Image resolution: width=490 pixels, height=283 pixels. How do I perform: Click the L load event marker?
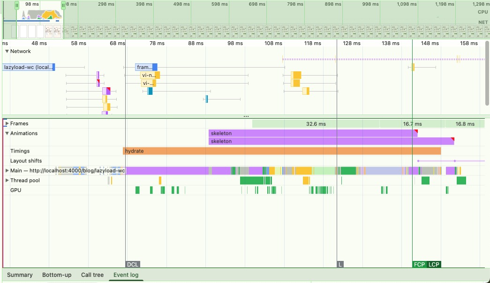[x=340, y=265]
